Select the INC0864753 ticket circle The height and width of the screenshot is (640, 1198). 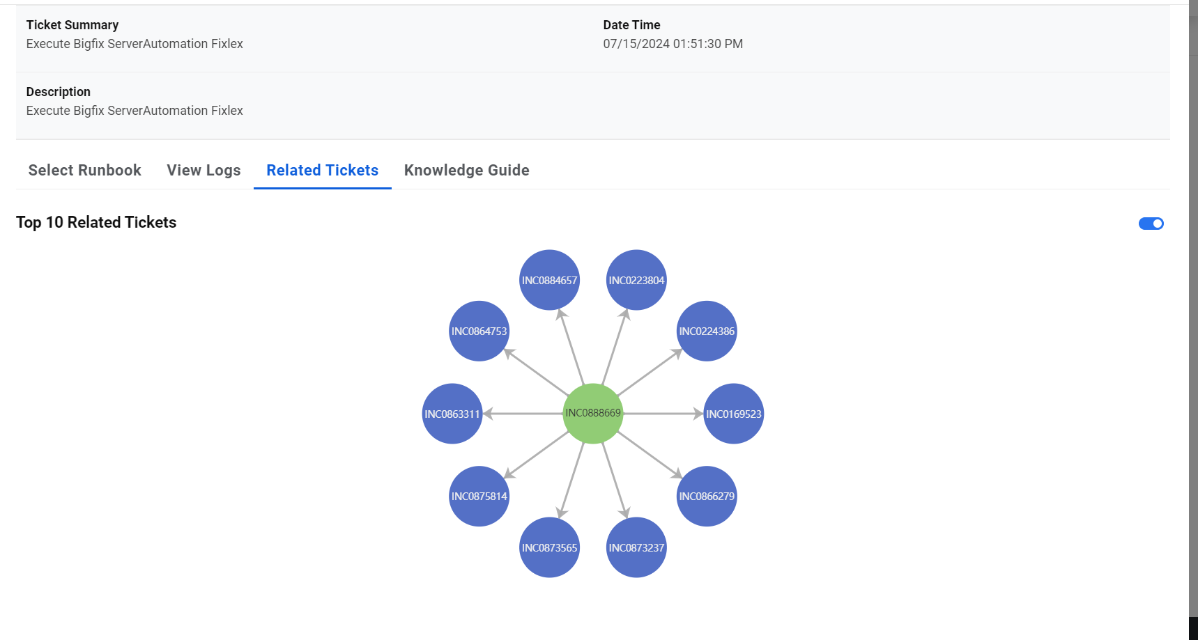tap(479, 331)
